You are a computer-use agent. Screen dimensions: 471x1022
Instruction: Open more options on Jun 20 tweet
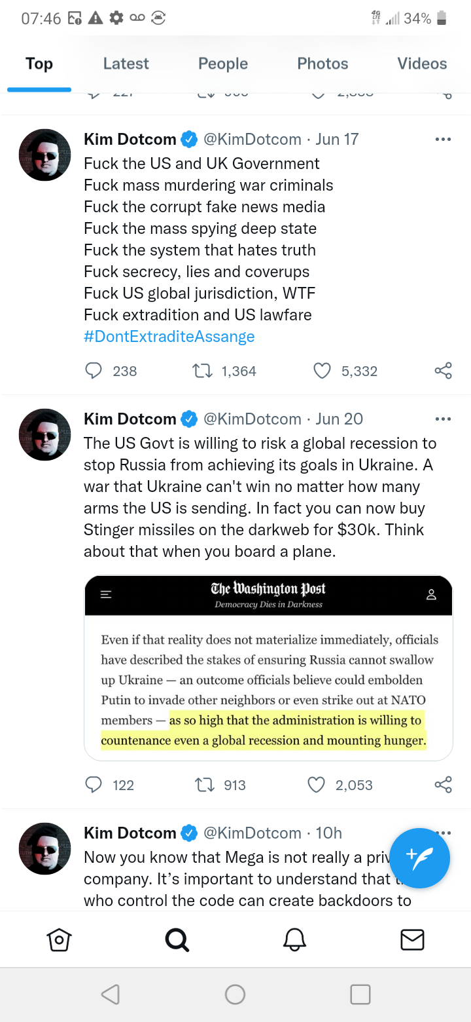point(443,419)
